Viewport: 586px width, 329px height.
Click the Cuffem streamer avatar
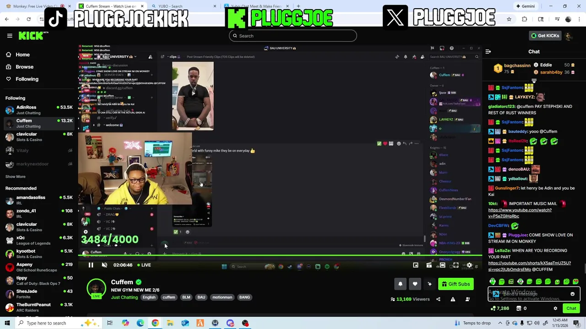click(96, 289)
